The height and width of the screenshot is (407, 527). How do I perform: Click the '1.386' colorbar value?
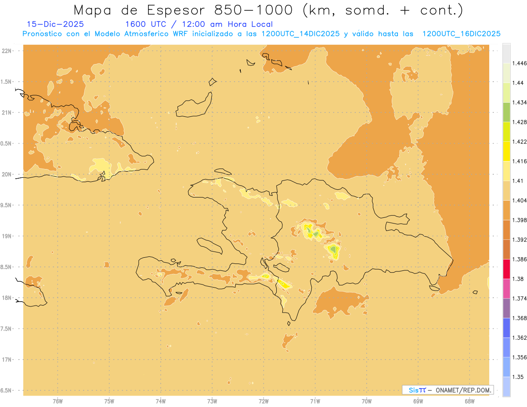(x=520, y=259)
